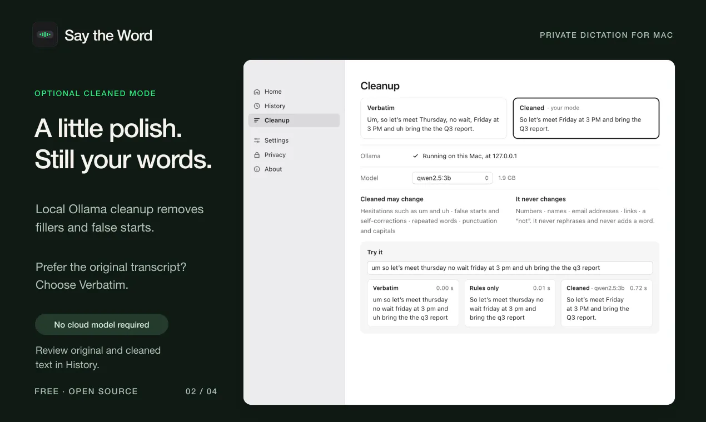This screenshot has height=422, width=706.
Task: Open the About page label
Action: 273,169
